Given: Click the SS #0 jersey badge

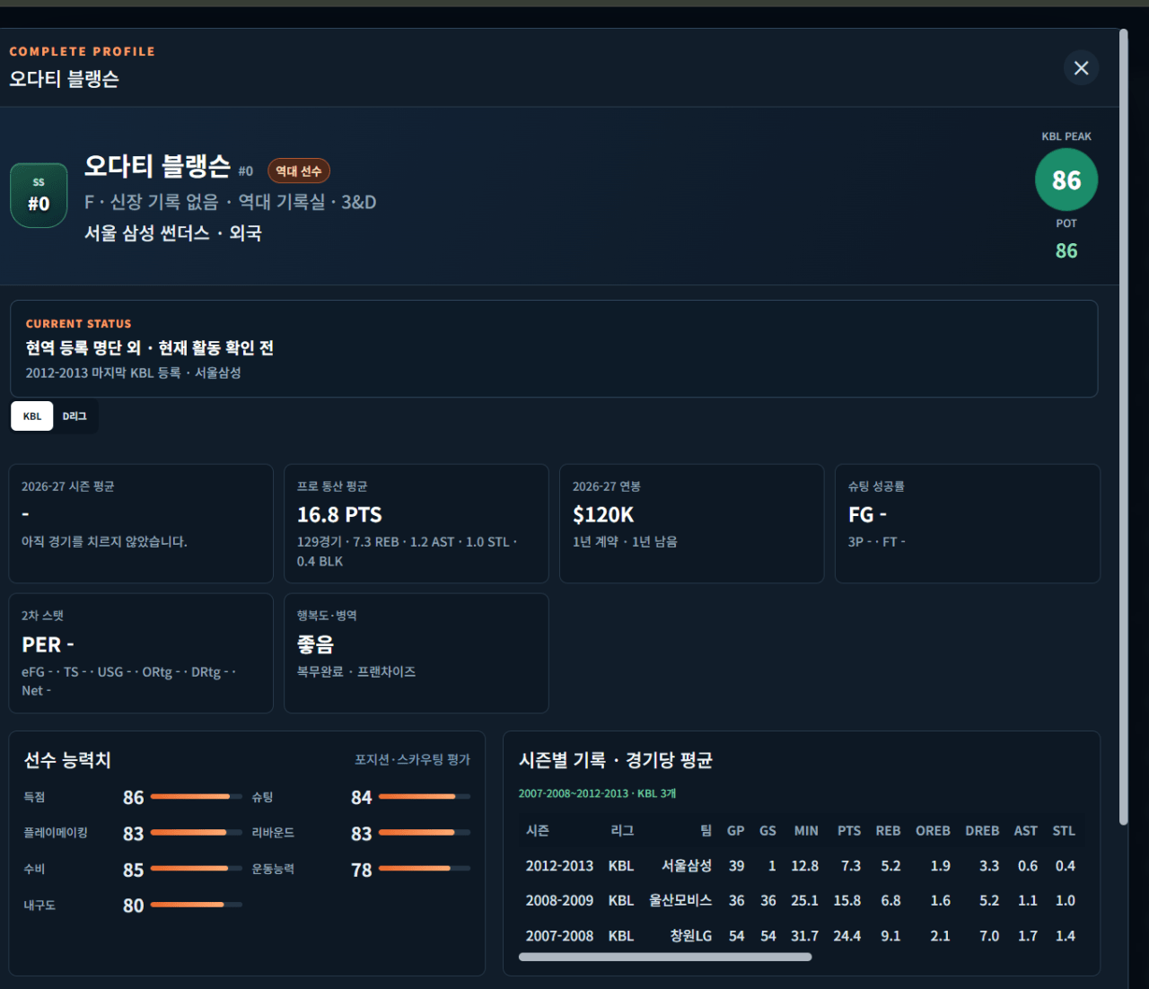Looking at the screenshot, I should coord(39,195).
